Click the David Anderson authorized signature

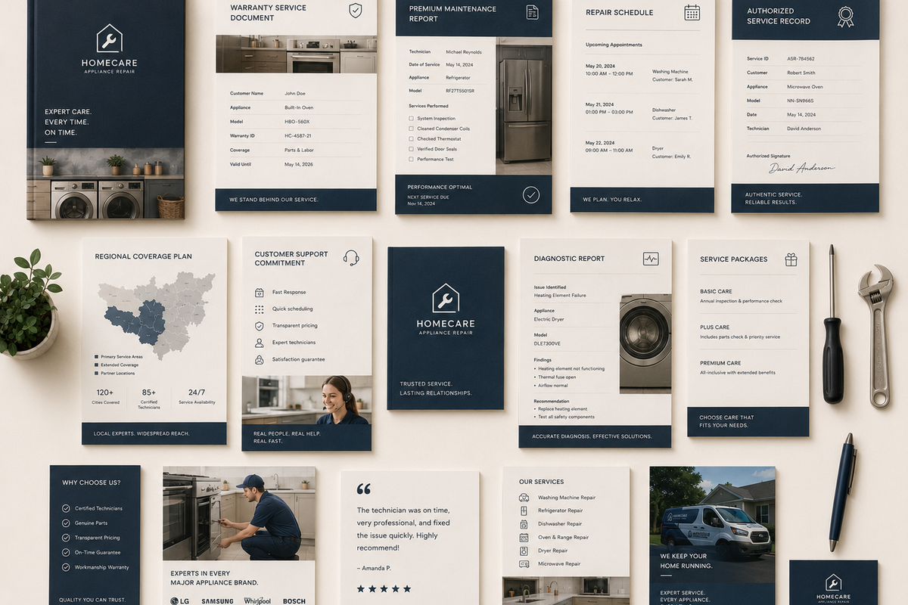tap(801, 168)
